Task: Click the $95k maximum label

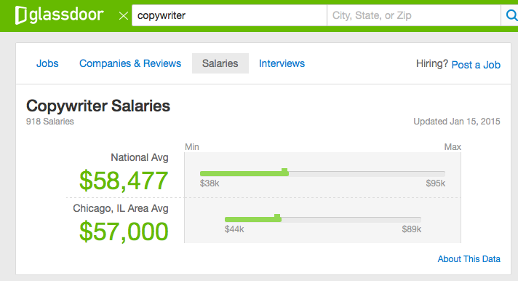Action: coord(435,183)
